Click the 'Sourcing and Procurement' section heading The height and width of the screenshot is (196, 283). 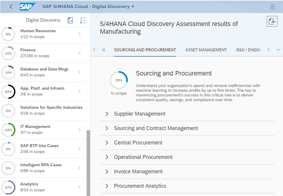click(x=174, y=73)
